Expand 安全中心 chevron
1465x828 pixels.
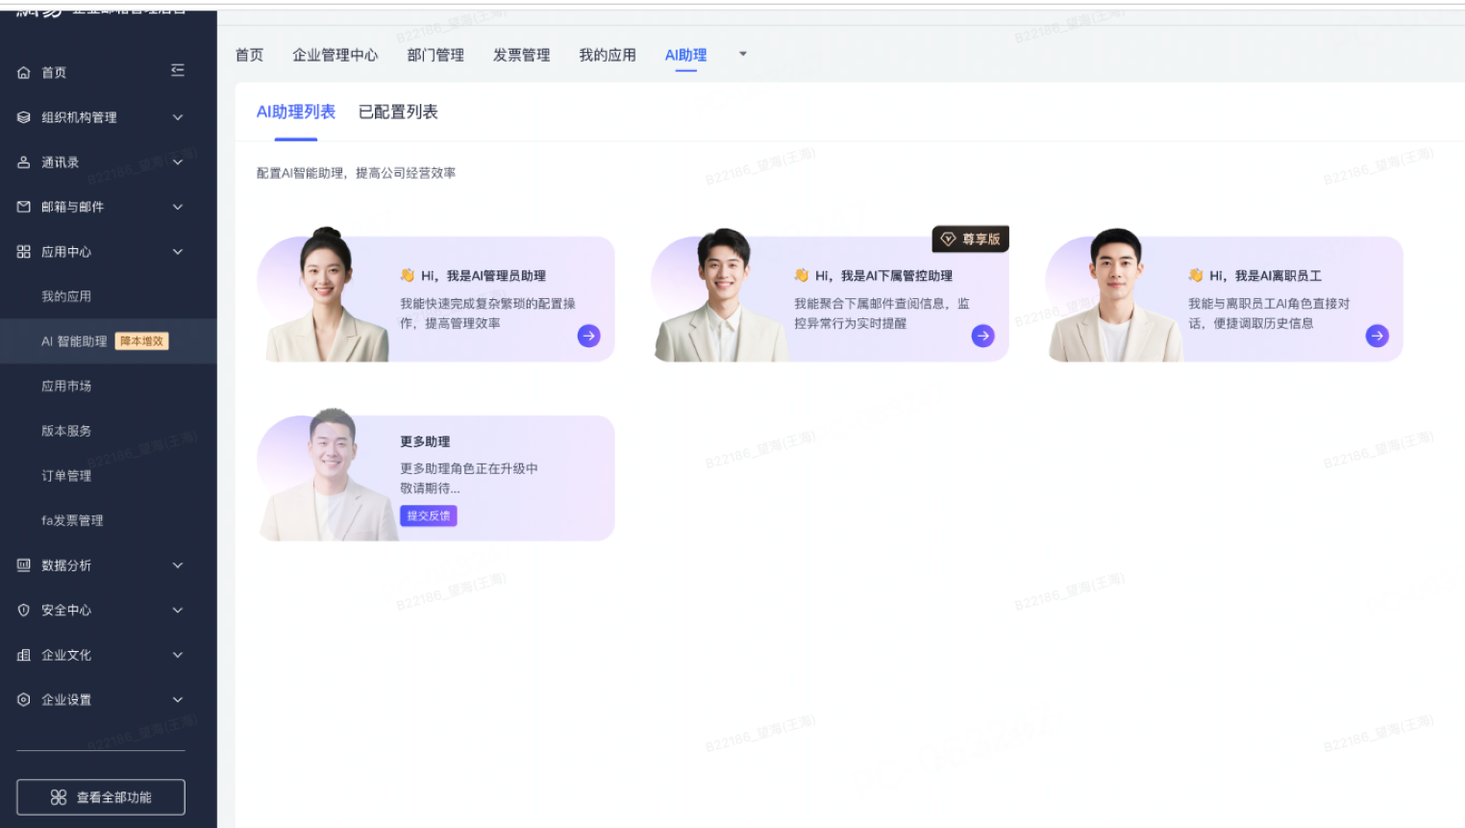[x=178, y=610]
